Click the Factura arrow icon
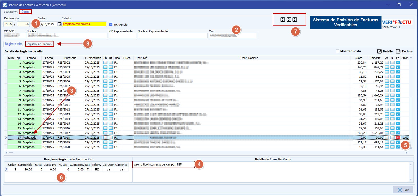 point(398,51)
